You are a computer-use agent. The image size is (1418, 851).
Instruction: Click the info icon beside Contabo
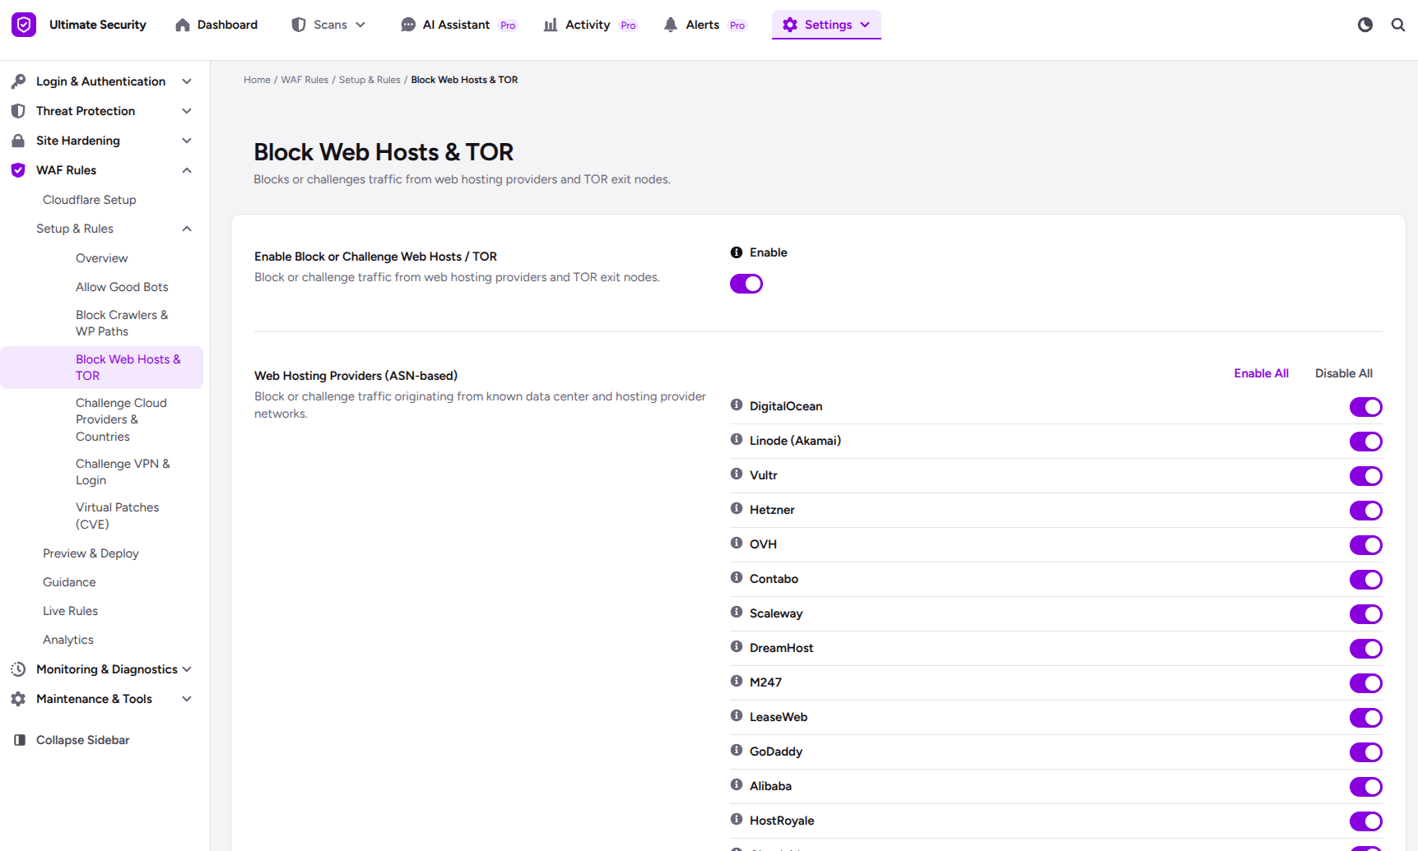coord(737,577)
